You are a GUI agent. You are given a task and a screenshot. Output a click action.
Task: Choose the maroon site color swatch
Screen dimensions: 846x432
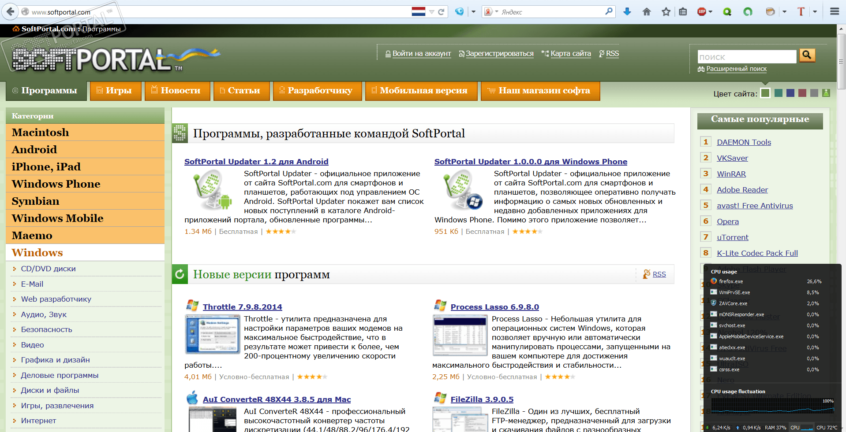coord(802,93)
